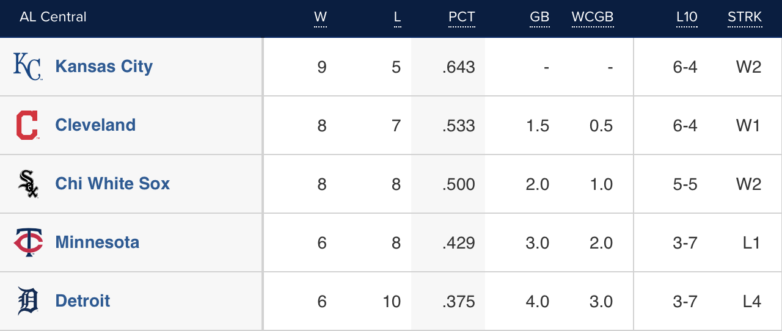
Task: Open the Detroit team link
Action: click(82, 301)
